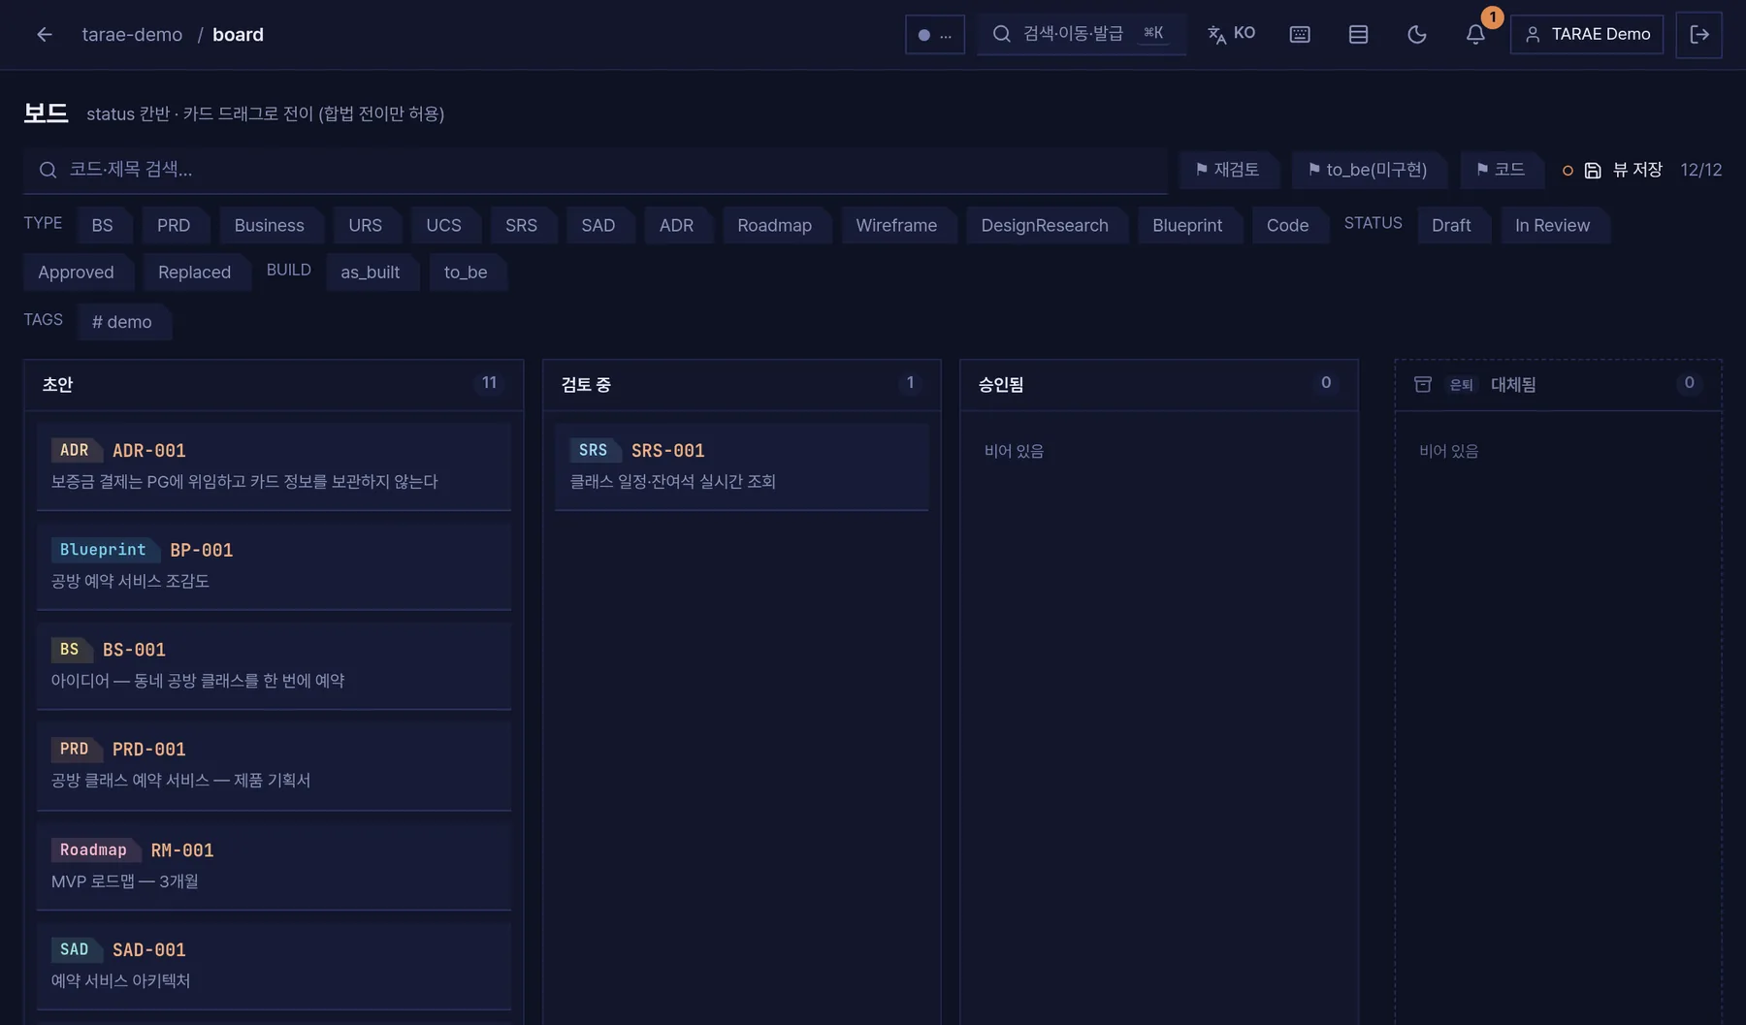The image size is (1746, 1025).
Task: Go to tarae-demo breadcrumb
Action: pyautogui.click(x=132, y=35)
